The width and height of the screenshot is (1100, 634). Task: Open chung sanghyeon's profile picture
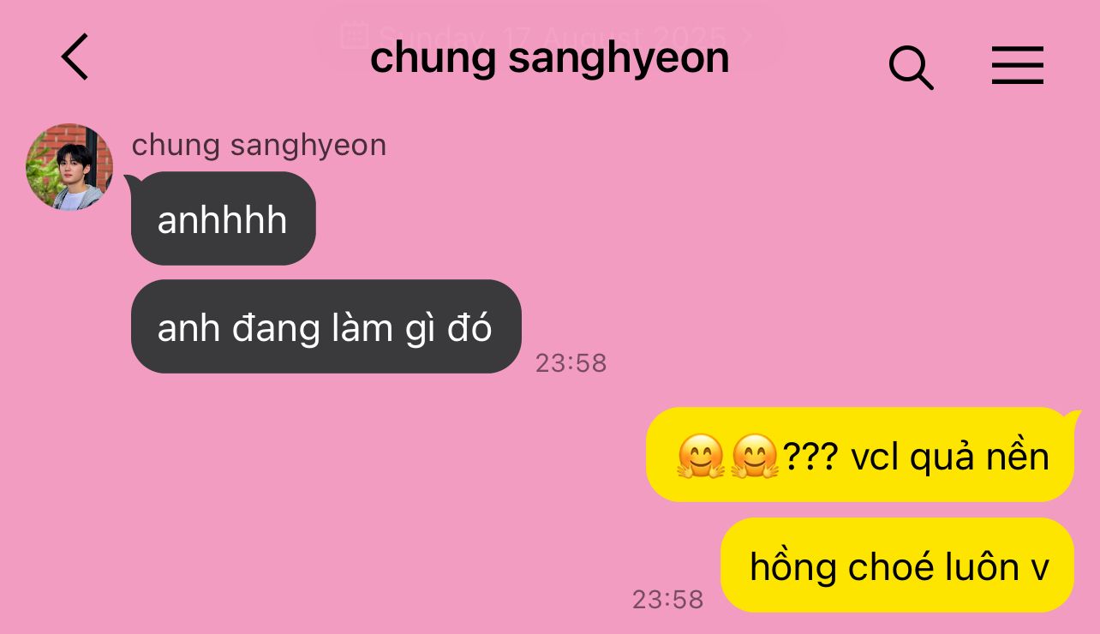click(x=69, y=167)
